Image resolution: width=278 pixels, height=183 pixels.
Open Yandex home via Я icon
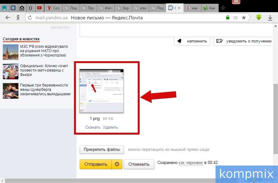coord(18,17)
